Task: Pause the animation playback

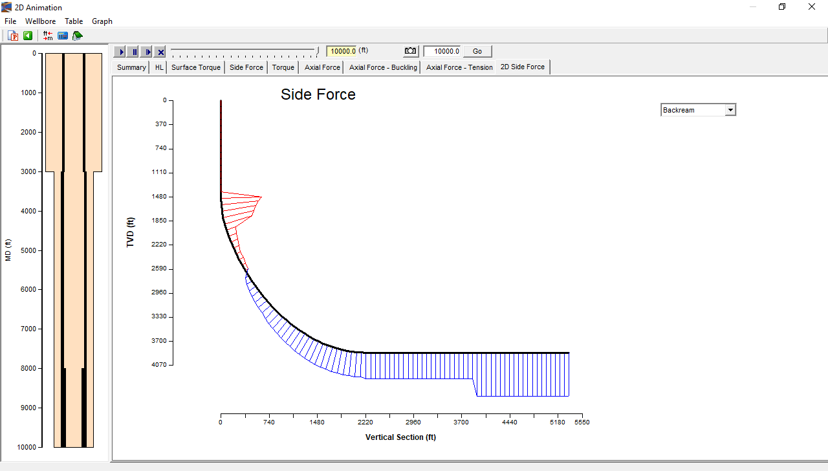Action: coord(134,52)
